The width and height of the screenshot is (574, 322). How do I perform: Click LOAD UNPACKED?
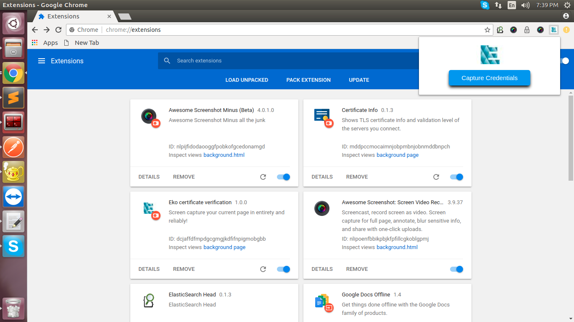click(x=247, y=80)
